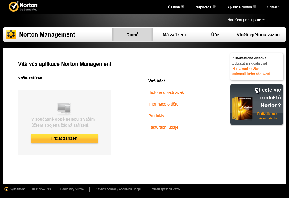Click the no-devices message text
Image resolution: width=289 pixels, height=198 pixels.
63,122
